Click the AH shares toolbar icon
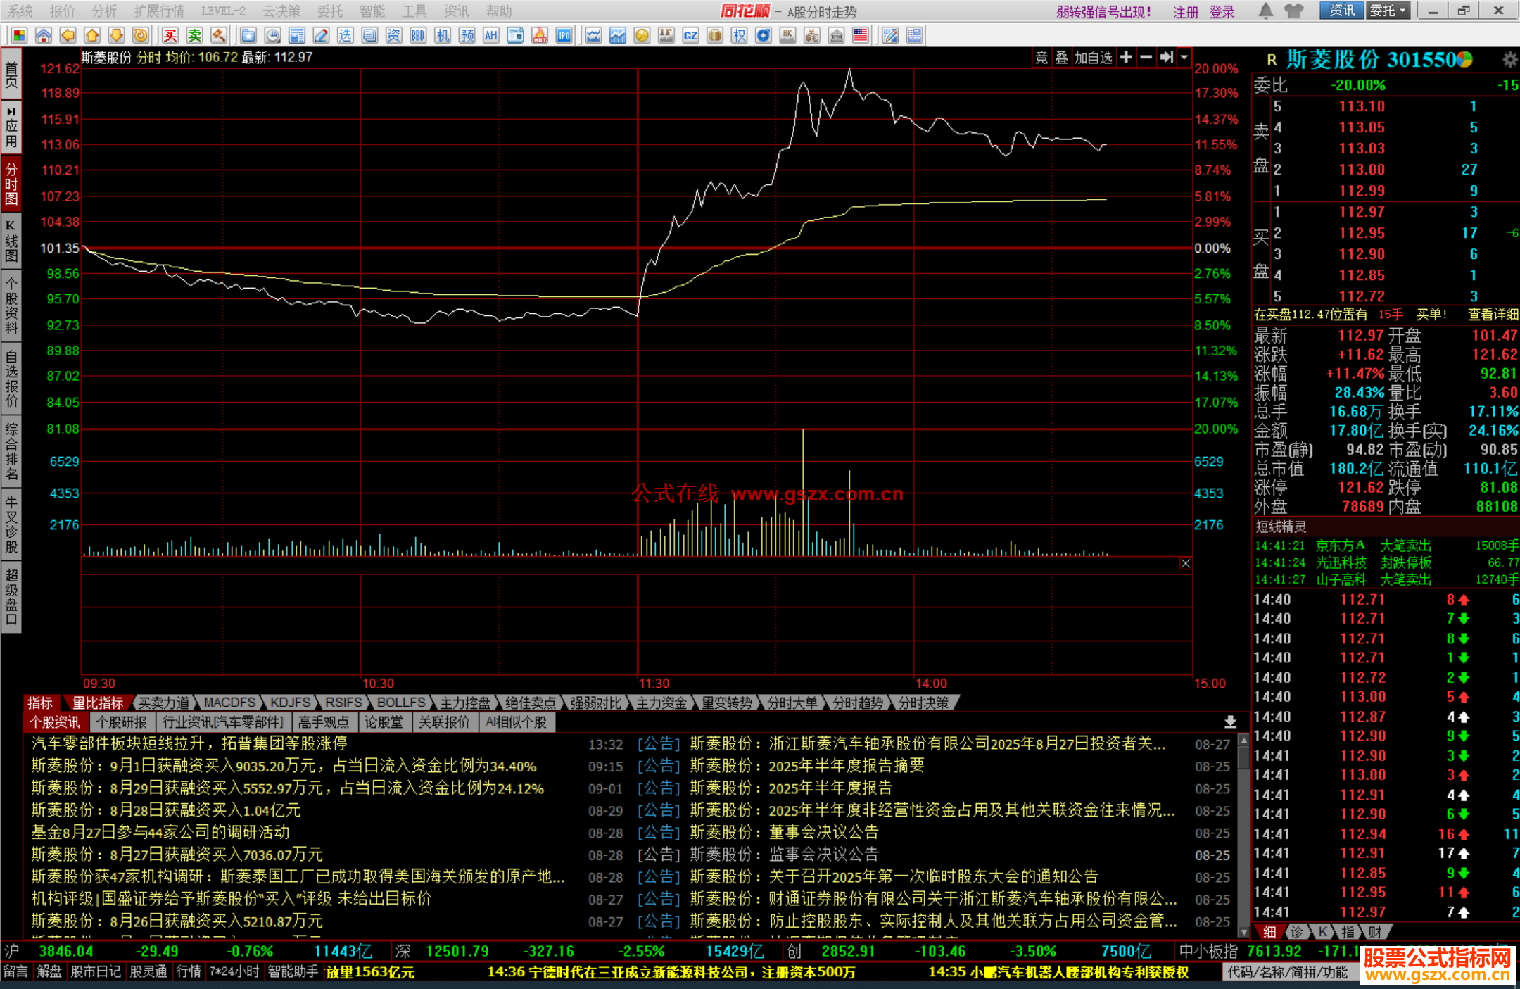This screenshot has width=1520, height=989. pyautogui.click(x=490, y=35)
